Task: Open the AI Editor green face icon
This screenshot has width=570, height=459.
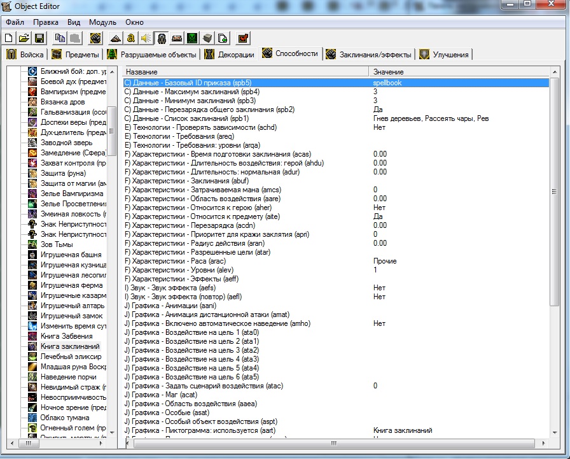Action: pos(192,38)
